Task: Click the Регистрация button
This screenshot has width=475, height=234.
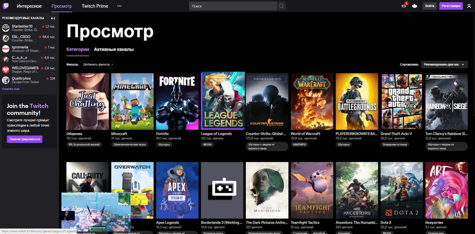Action: [451, 6]
